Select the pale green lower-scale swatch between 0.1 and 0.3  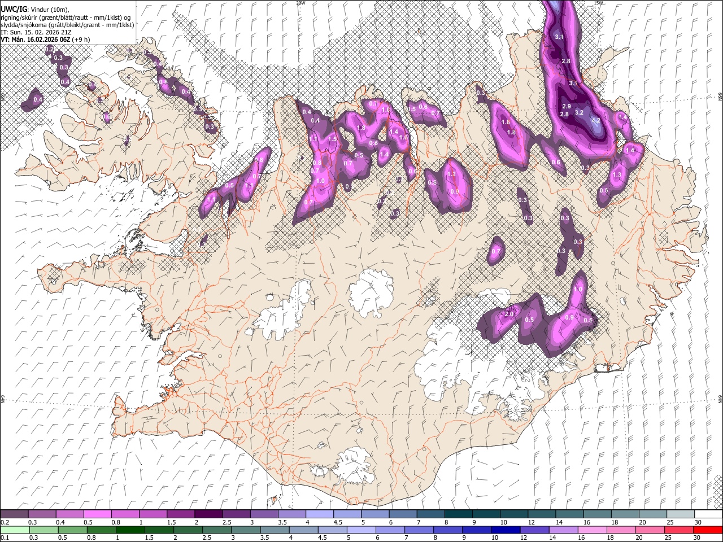pyautogui.click(x=14, y=530)
